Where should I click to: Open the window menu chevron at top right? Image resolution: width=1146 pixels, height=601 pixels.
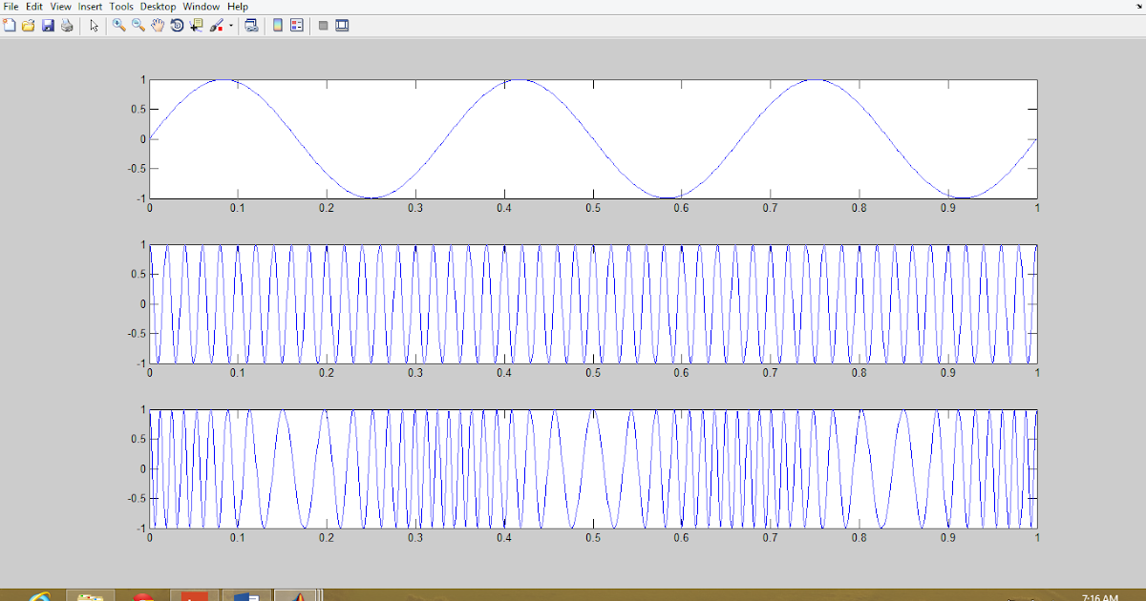click(x=1139, y=6)
